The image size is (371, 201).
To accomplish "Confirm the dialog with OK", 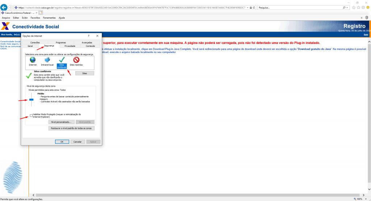I will 62,141.
